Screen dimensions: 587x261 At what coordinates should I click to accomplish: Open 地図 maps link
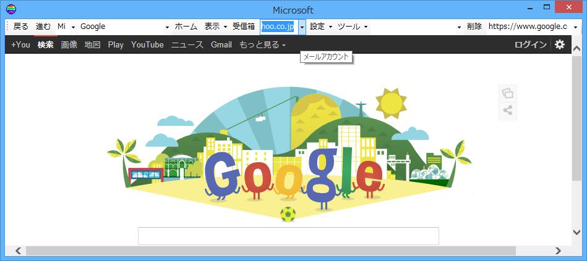(x=92, y=45)
